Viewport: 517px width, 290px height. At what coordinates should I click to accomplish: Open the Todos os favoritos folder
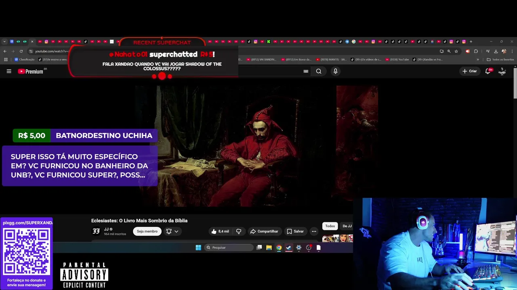500,60
